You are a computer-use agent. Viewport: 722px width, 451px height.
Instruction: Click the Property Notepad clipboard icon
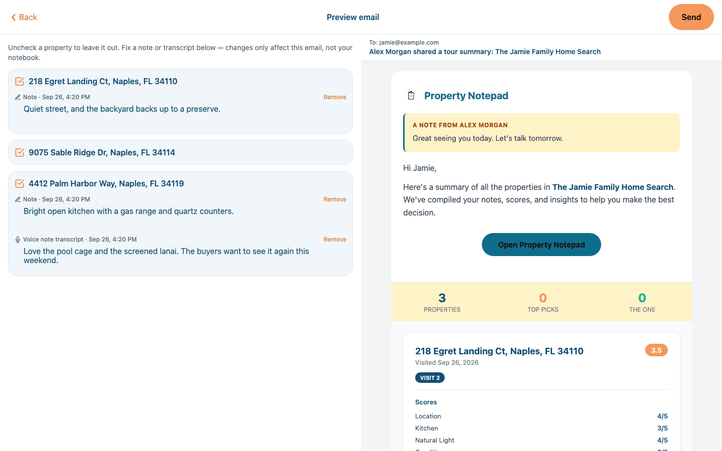(x=411, y=96)
